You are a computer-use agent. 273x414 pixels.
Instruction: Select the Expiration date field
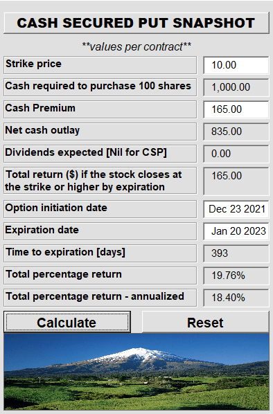point(236,231)
